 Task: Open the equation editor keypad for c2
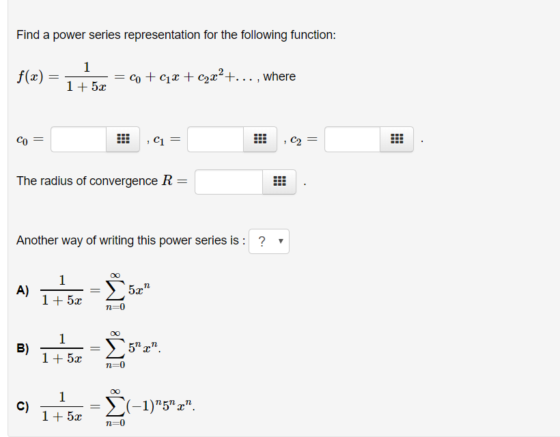397,139
